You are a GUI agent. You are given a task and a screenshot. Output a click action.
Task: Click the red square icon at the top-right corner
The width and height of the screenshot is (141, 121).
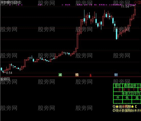139,2
